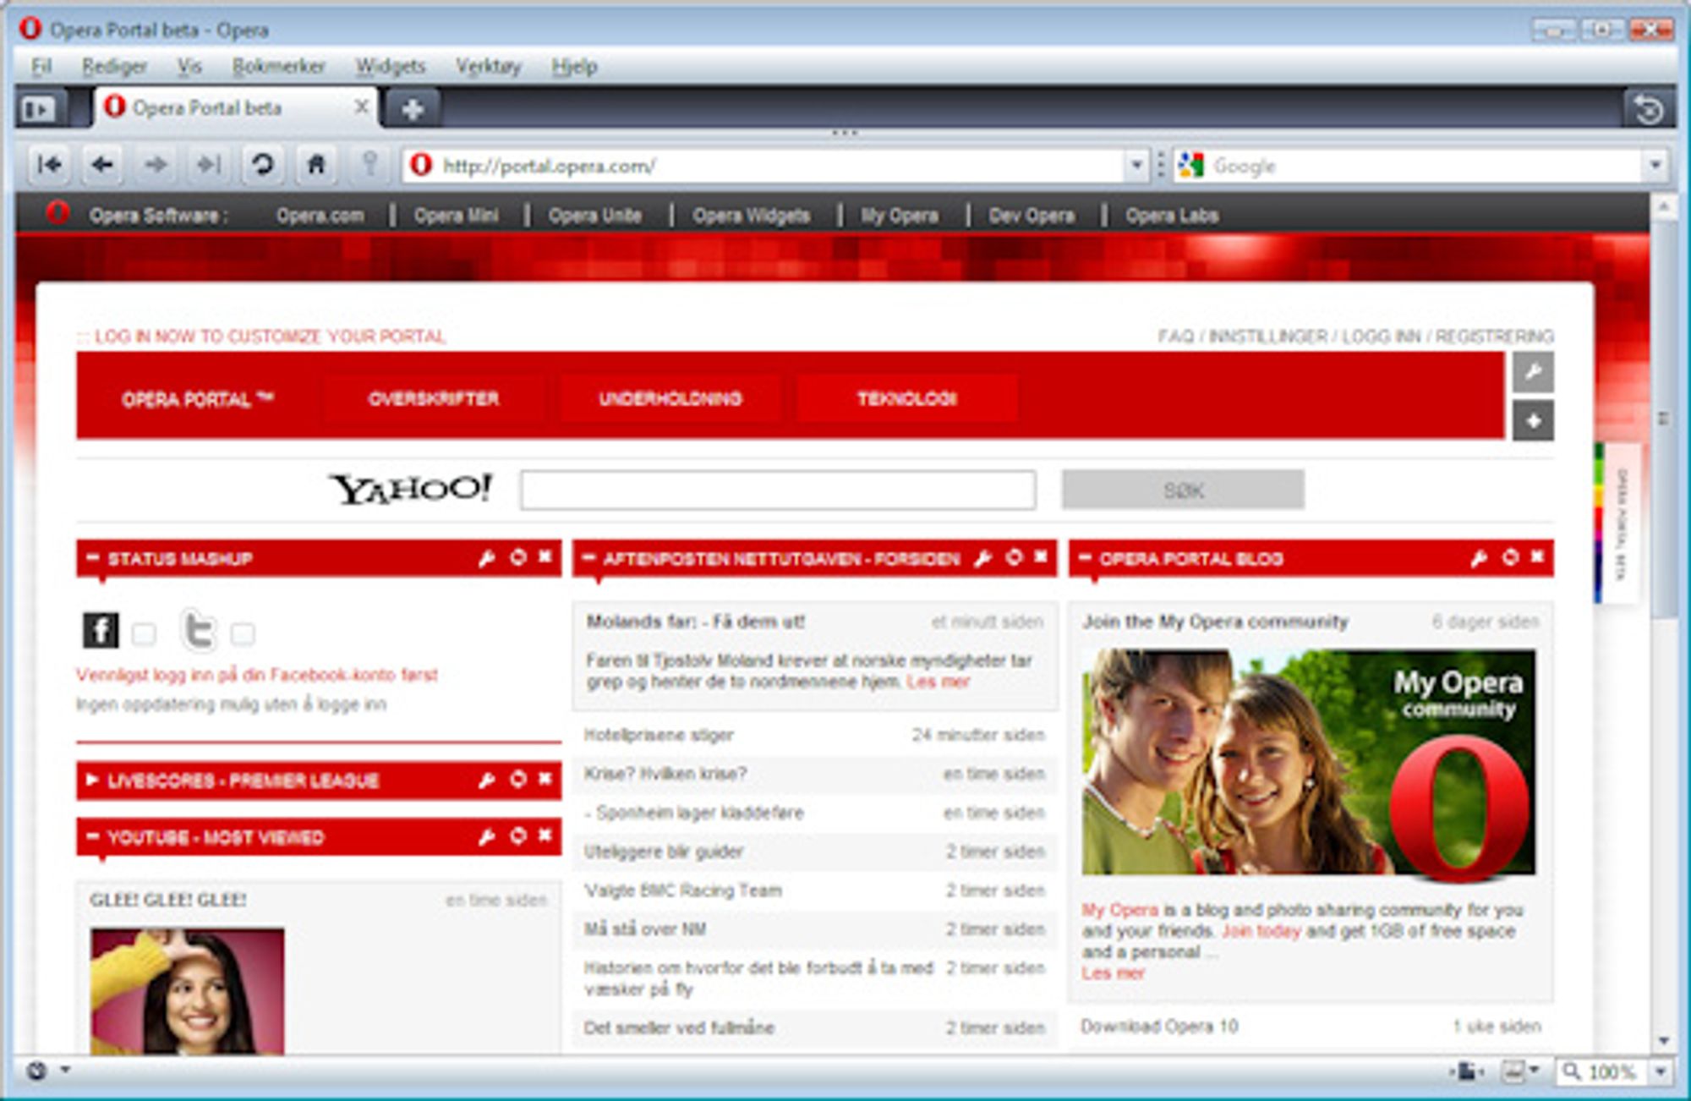Switch to the Overskrifter portal tab
1691x1101 pixels.
(434, 398)
